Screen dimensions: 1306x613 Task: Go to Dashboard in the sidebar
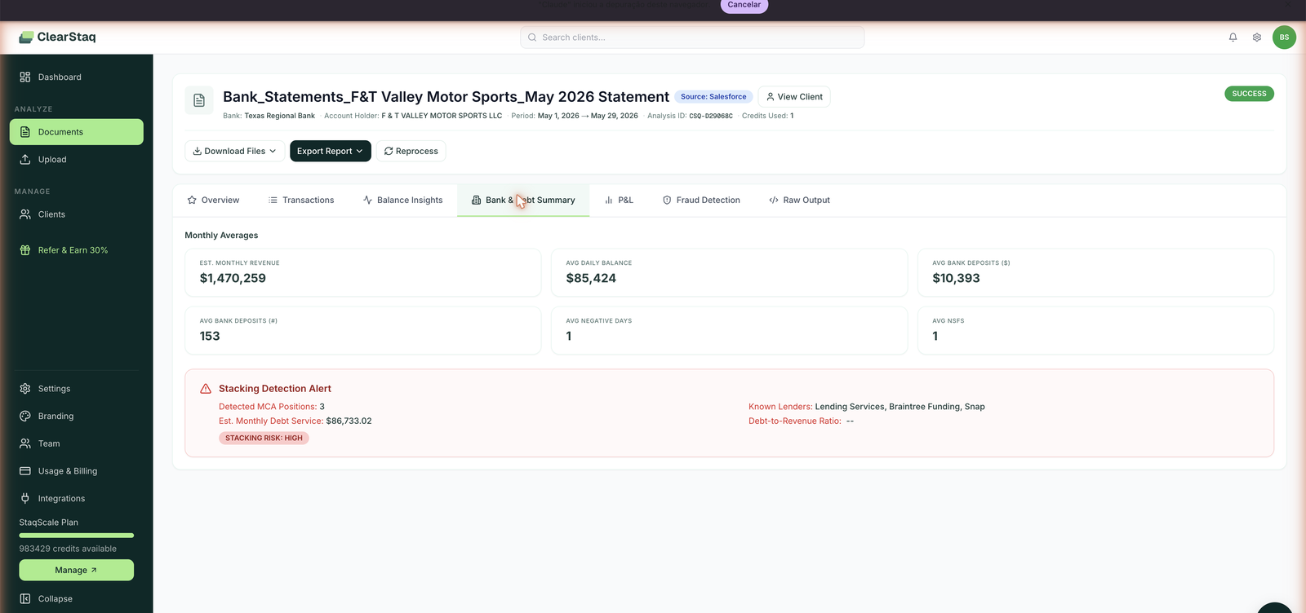77,77
